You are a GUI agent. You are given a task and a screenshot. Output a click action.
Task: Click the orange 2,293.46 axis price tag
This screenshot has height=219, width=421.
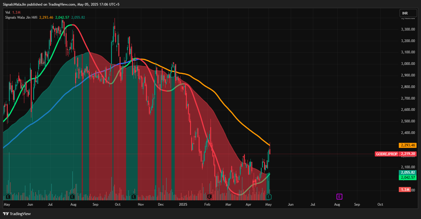pyautogui.click(x=408, y=145)
